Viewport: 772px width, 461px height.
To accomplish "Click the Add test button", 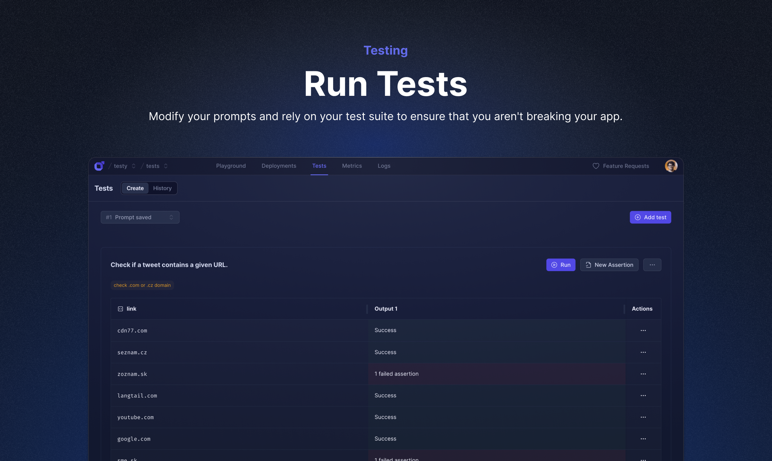I will pos(650,217).
